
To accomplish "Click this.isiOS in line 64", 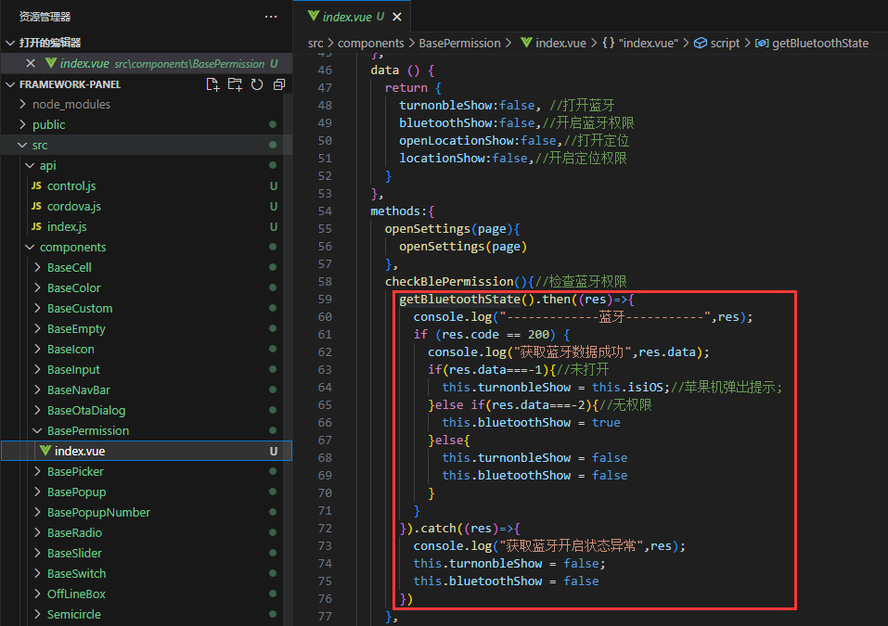I will (627, 387).
